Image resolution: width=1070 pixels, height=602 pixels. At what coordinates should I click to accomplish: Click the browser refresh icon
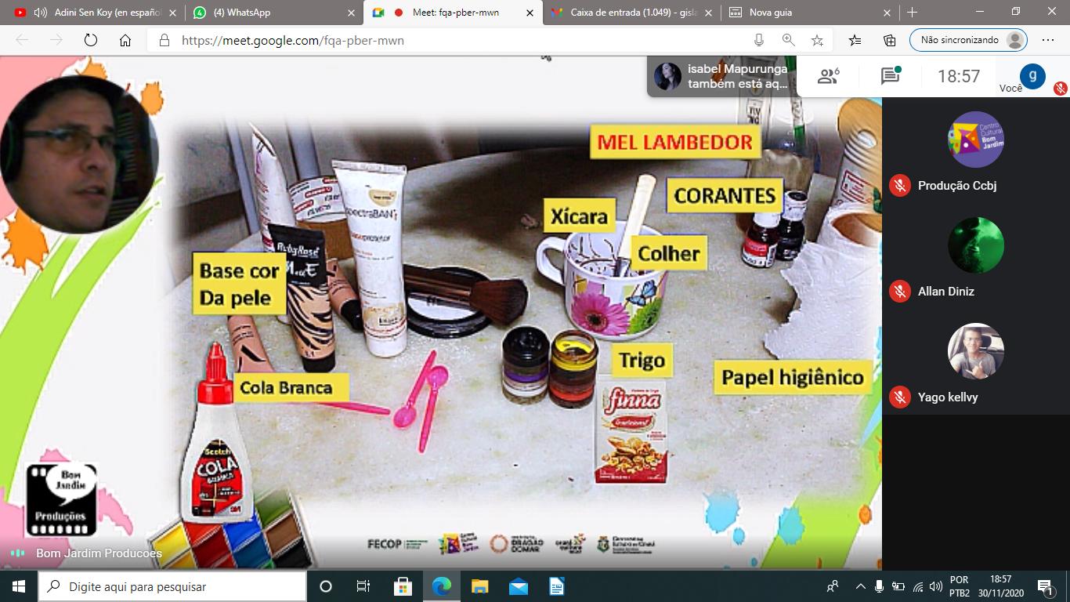[x=91, y=40]
